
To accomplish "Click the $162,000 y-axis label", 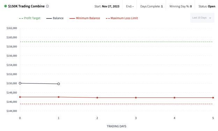I will (12, 28).
